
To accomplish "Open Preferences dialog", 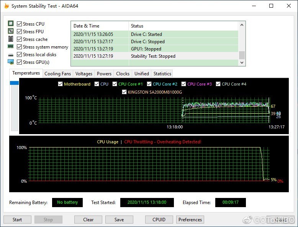I will 190,220.
